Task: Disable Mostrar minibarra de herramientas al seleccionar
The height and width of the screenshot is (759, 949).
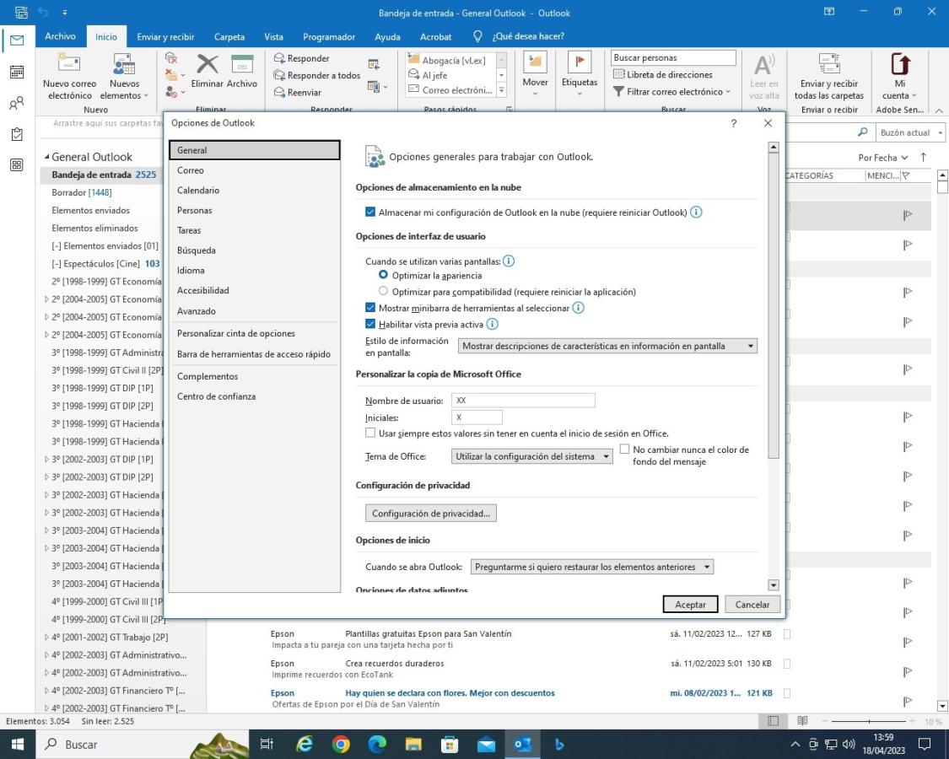Action: 370,308
